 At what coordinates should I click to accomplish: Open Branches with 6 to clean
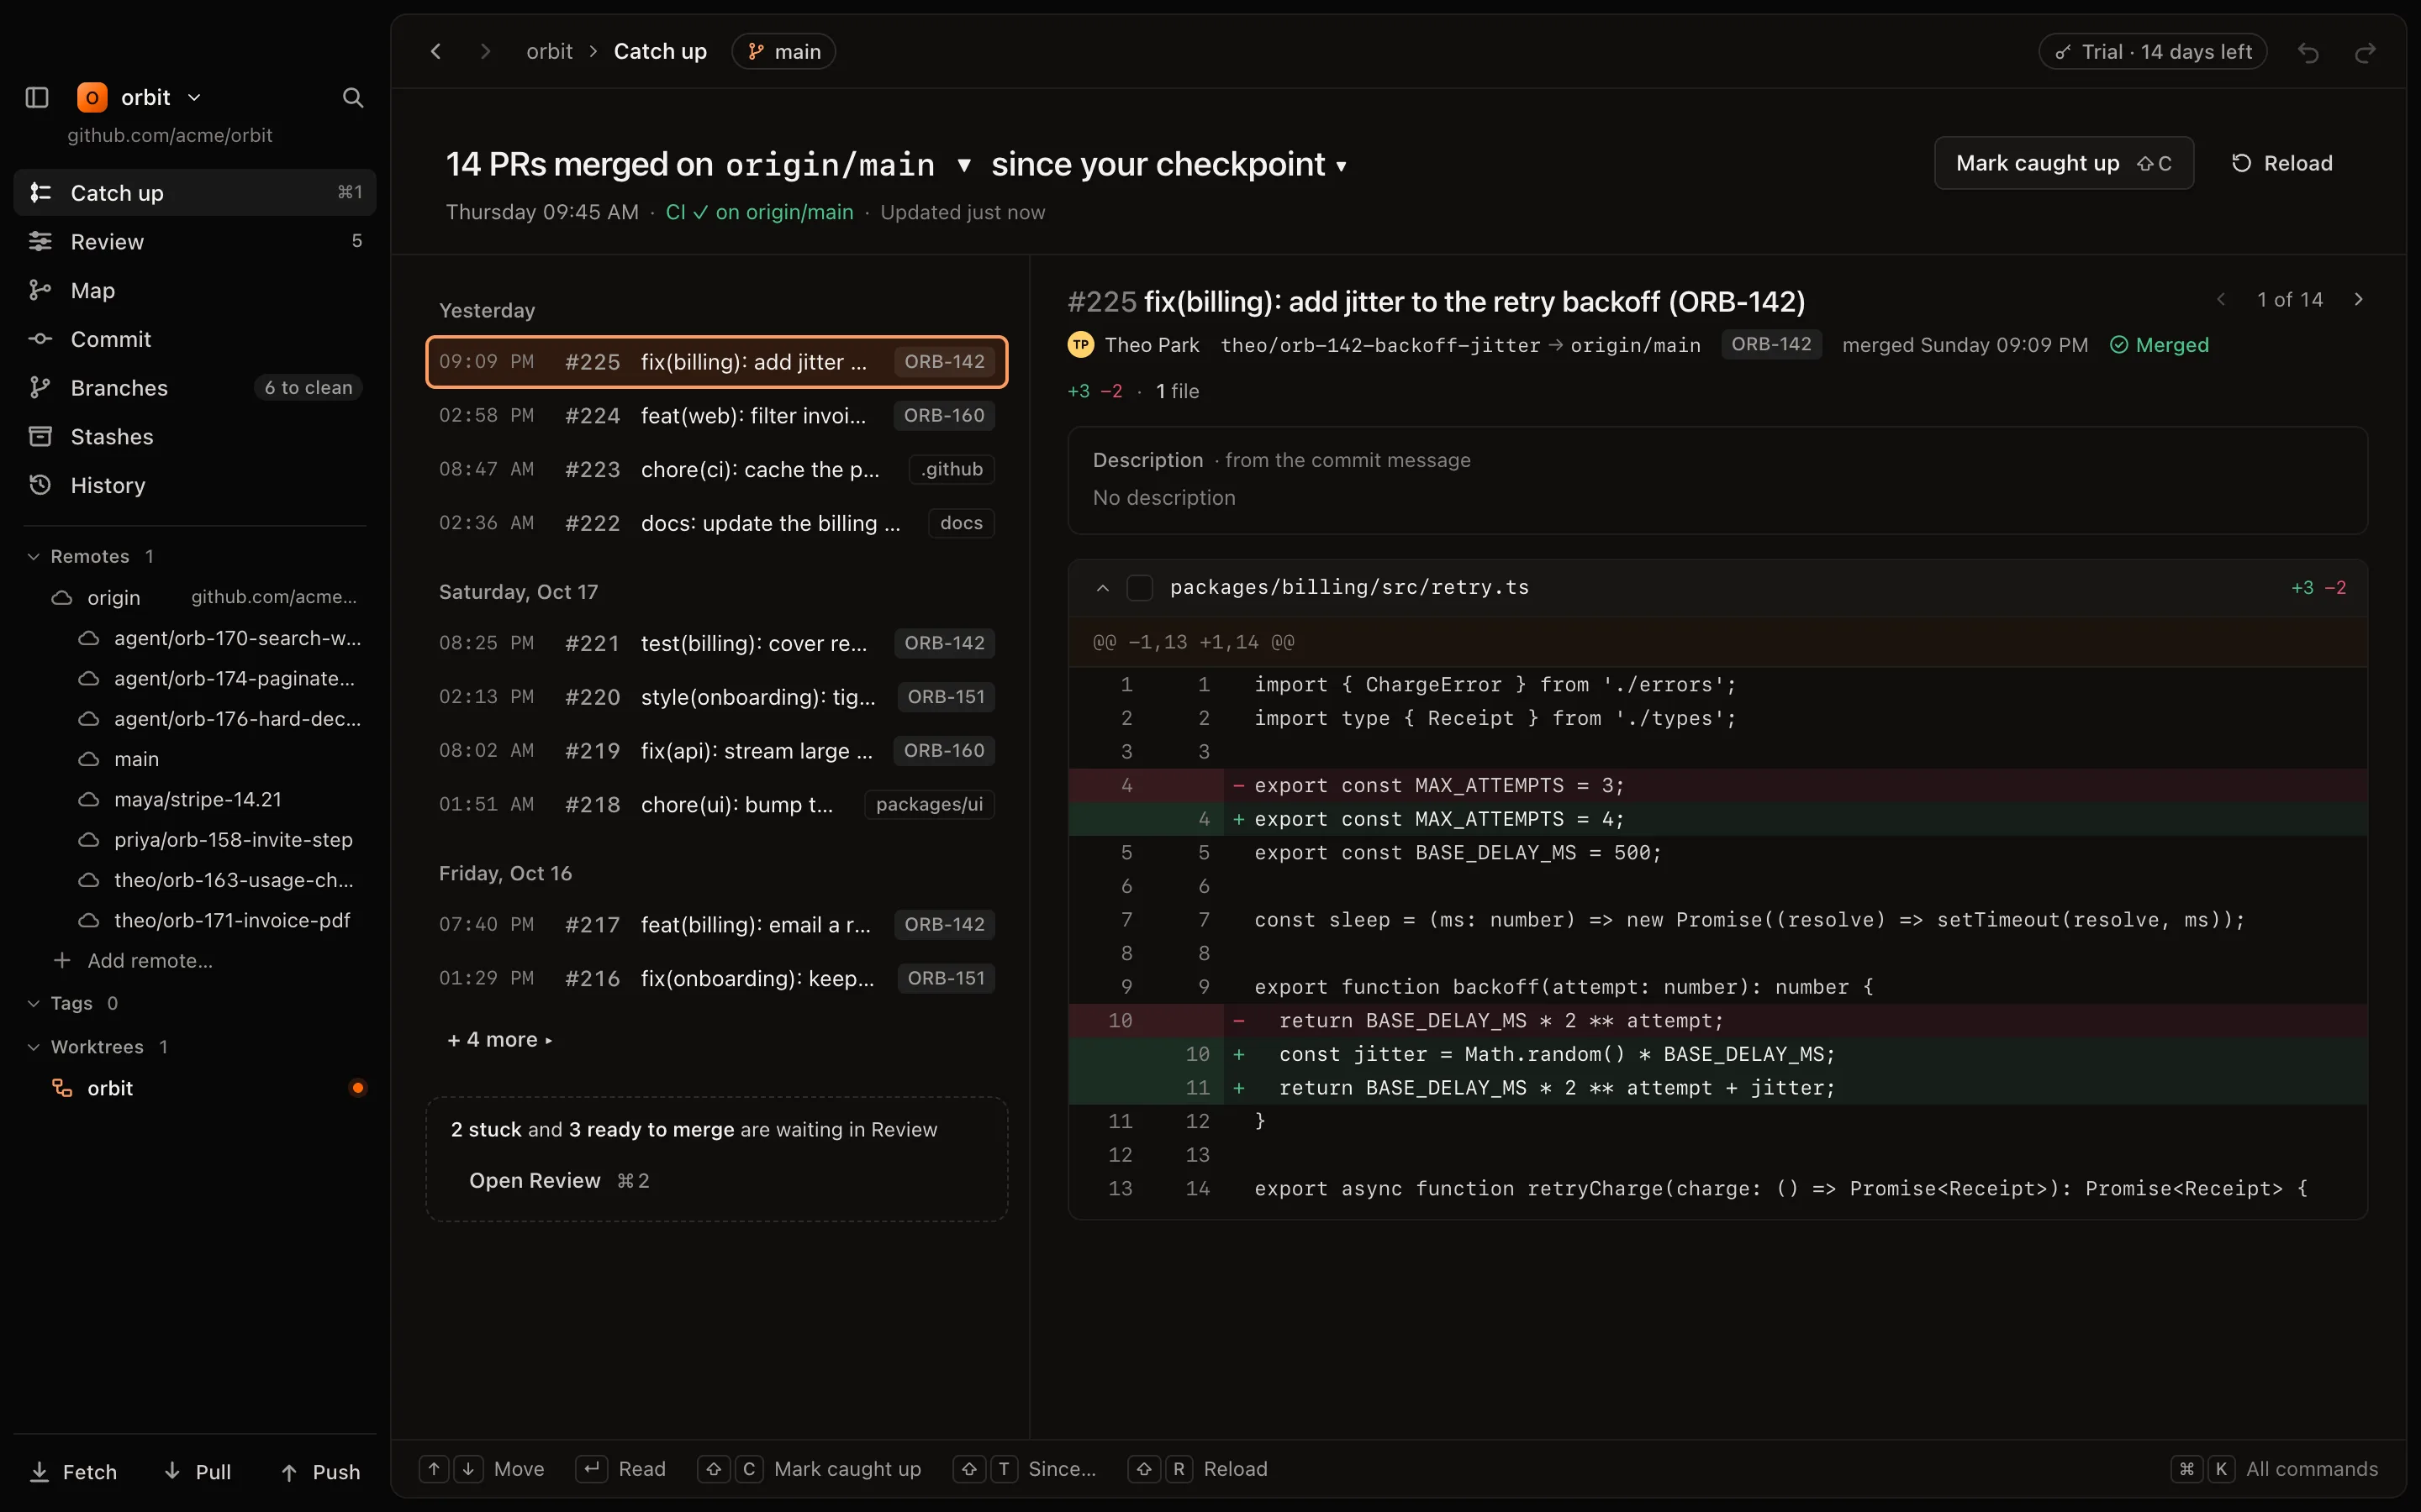coord(195,387)
